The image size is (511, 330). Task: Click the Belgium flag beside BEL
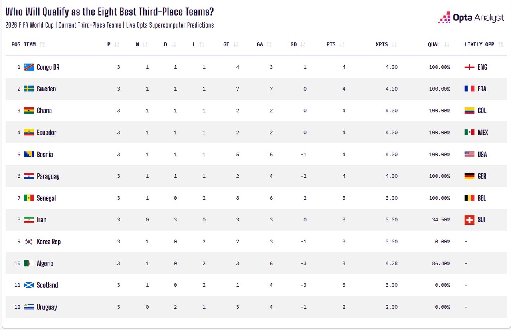(469, 198)
